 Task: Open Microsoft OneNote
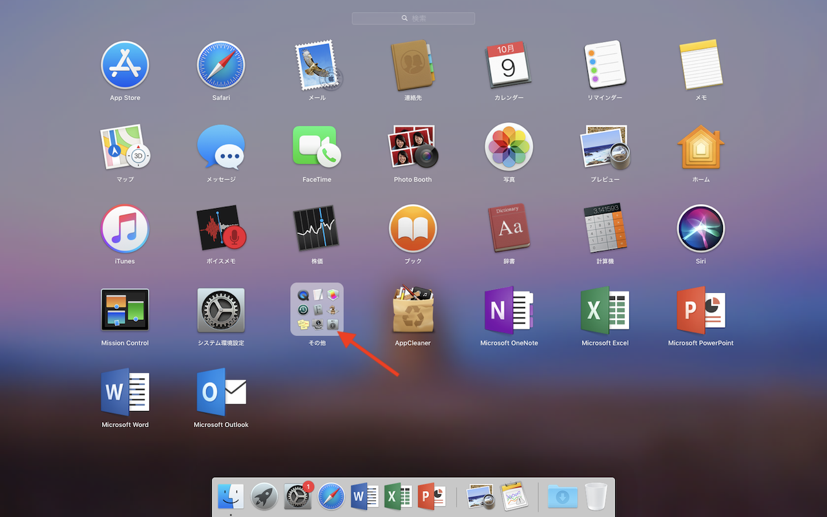[509, 310]
